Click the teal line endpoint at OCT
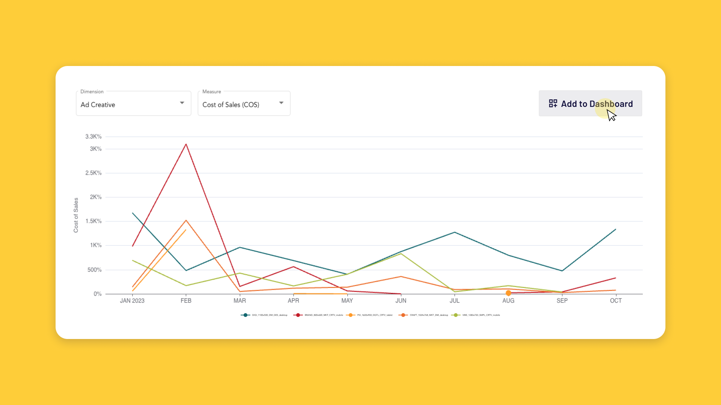The height and width of the screenshot is (405, 721). [x=615, y=229]
